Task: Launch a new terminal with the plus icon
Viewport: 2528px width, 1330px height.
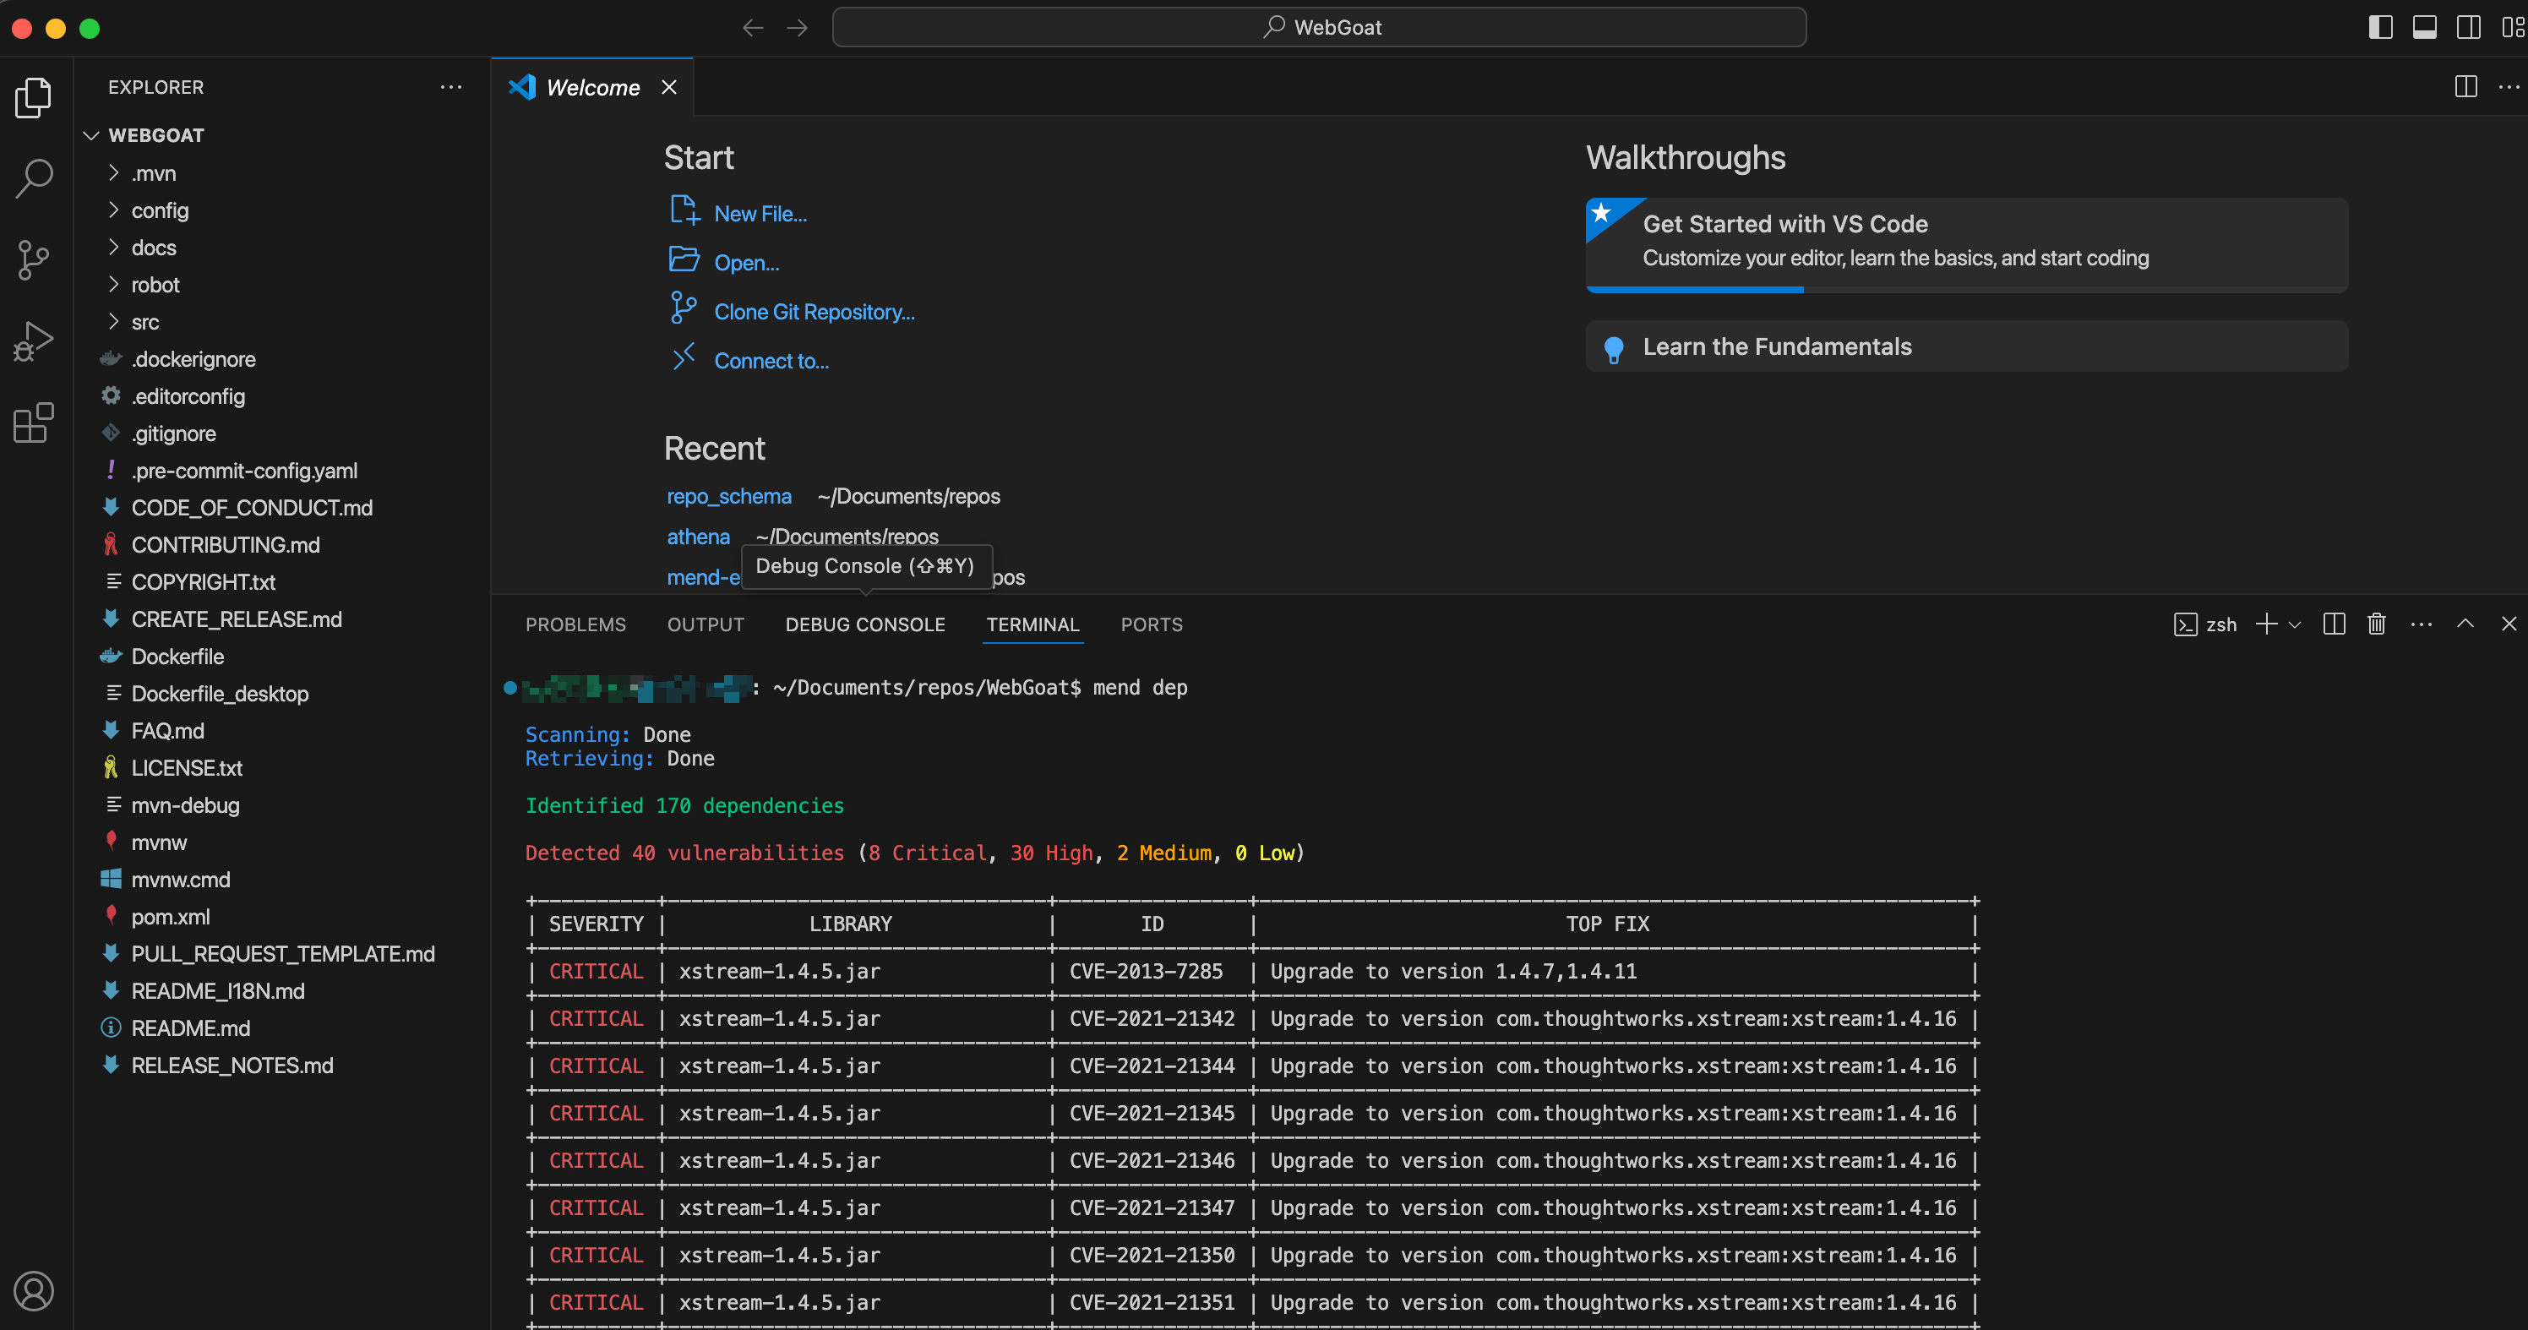Action: point(2267,624)
